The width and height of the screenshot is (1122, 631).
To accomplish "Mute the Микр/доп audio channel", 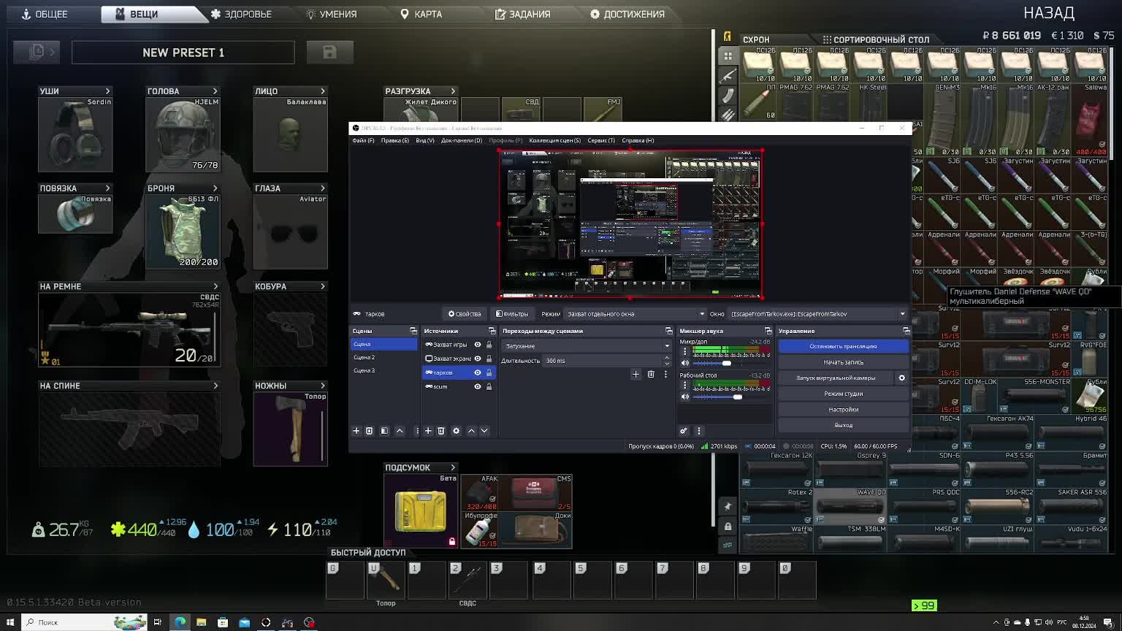I will click(x=685, y=363).
